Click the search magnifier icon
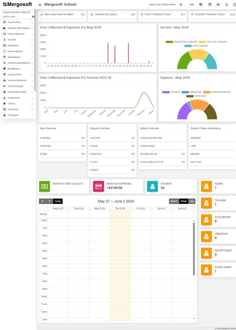 coord(181,5)
